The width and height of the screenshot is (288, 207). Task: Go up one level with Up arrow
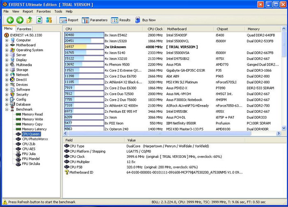click(29, 20)
